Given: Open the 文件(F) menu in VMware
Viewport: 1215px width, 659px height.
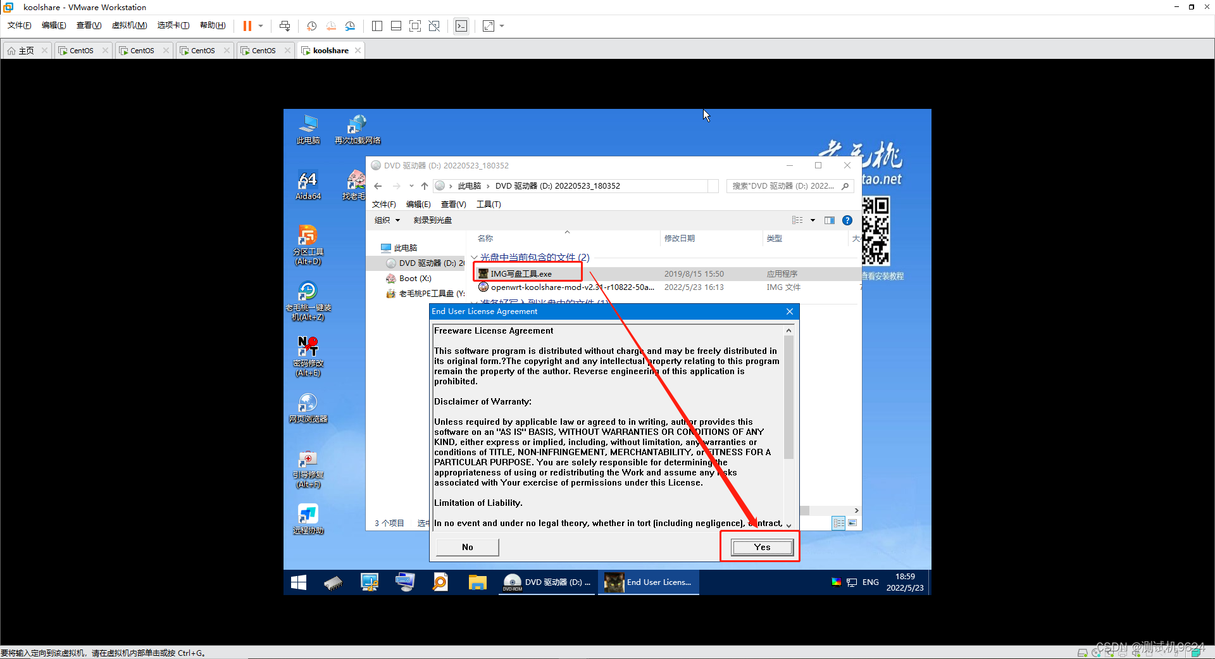Looking at the screenshot, I should [x=19, y=25].
